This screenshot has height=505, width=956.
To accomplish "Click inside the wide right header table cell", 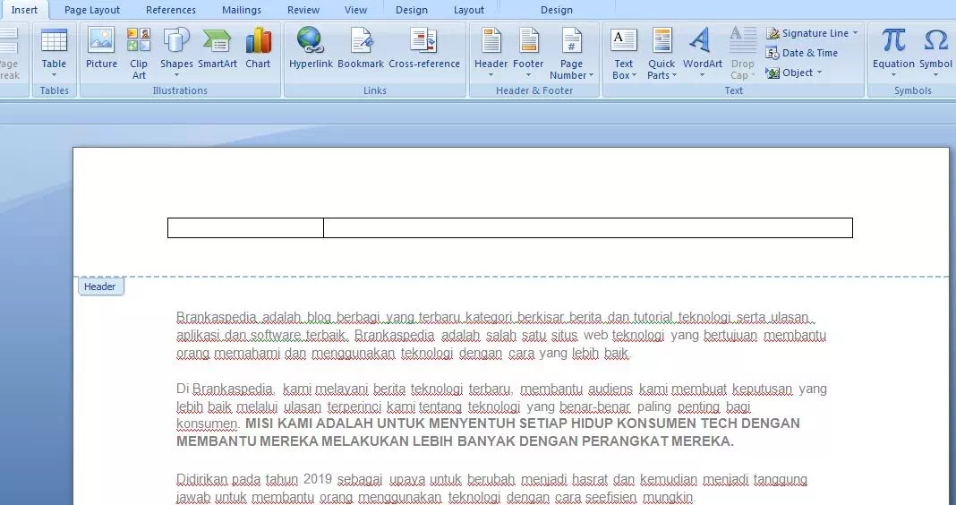I will [588, 227].
